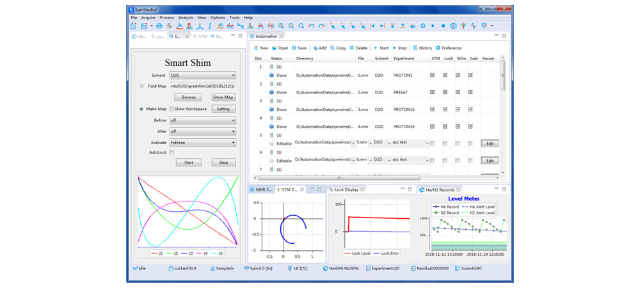Image resolution: width=640 pixels, height=288 pixels.
Task: Select the Make Map radio button
Action: point(141,109)
